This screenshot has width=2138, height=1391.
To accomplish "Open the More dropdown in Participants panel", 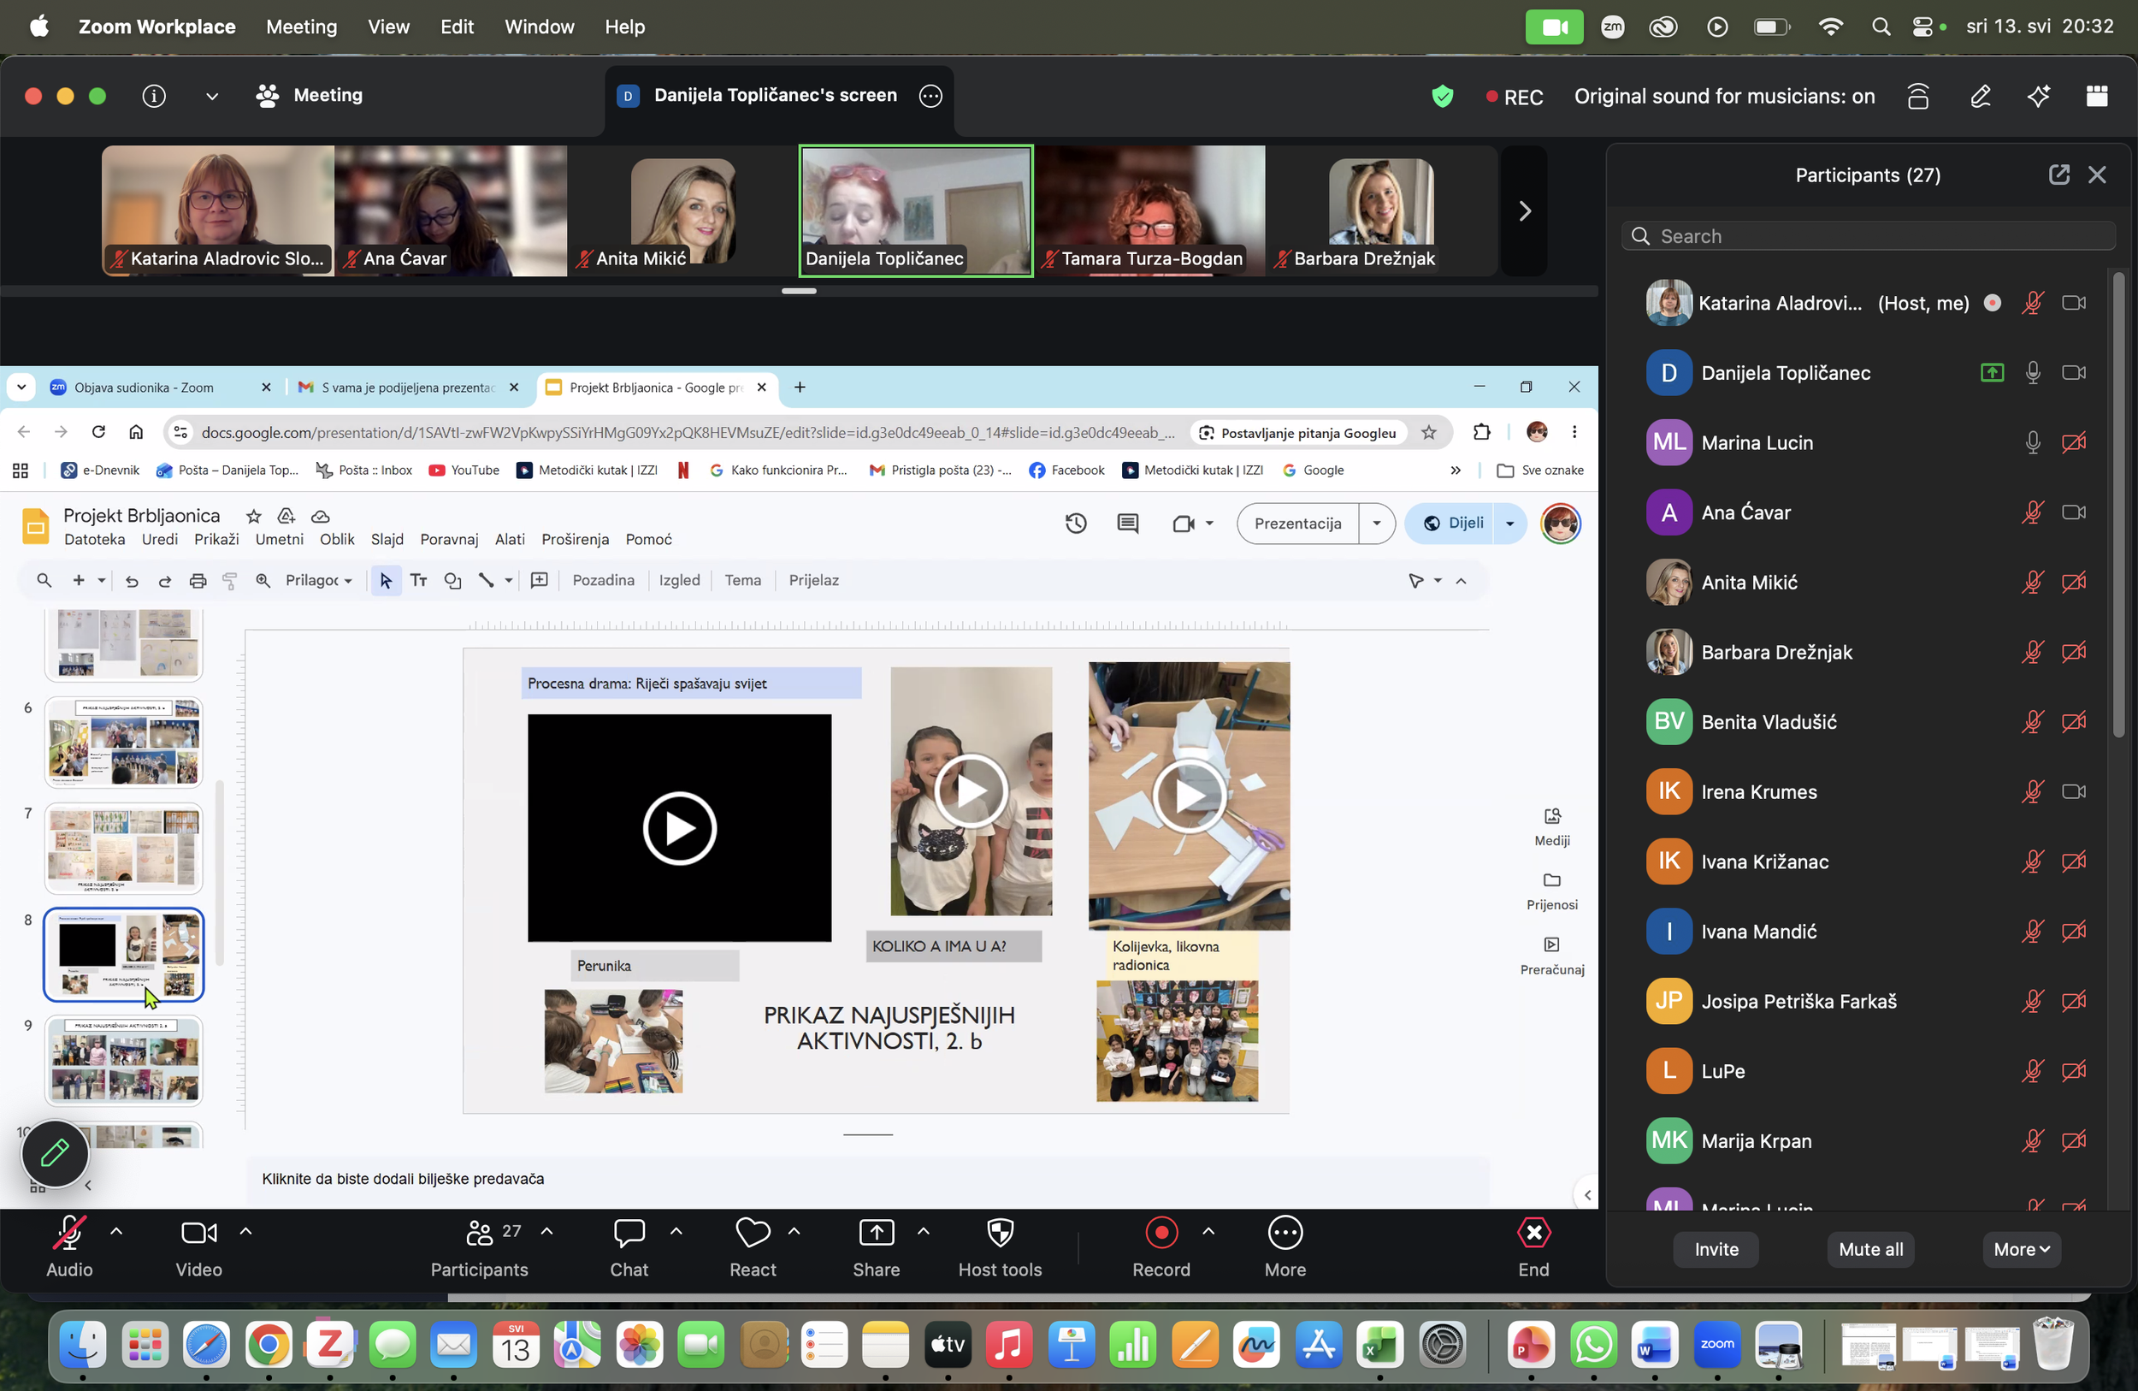I will tap(2021, 1250).
